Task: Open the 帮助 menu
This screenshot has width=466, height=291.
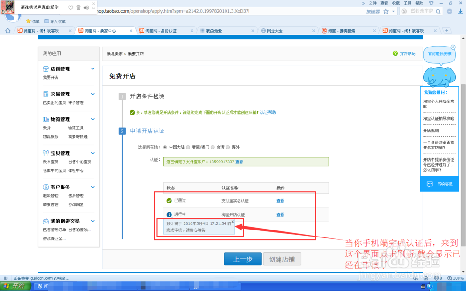Action: [x=419, y=3]
